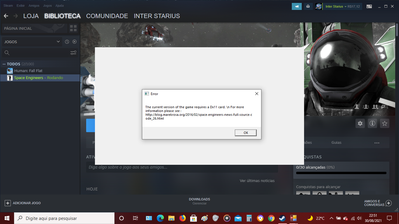Open File Explorer from taskbar

pyautogui.click(x=171, y=218)
